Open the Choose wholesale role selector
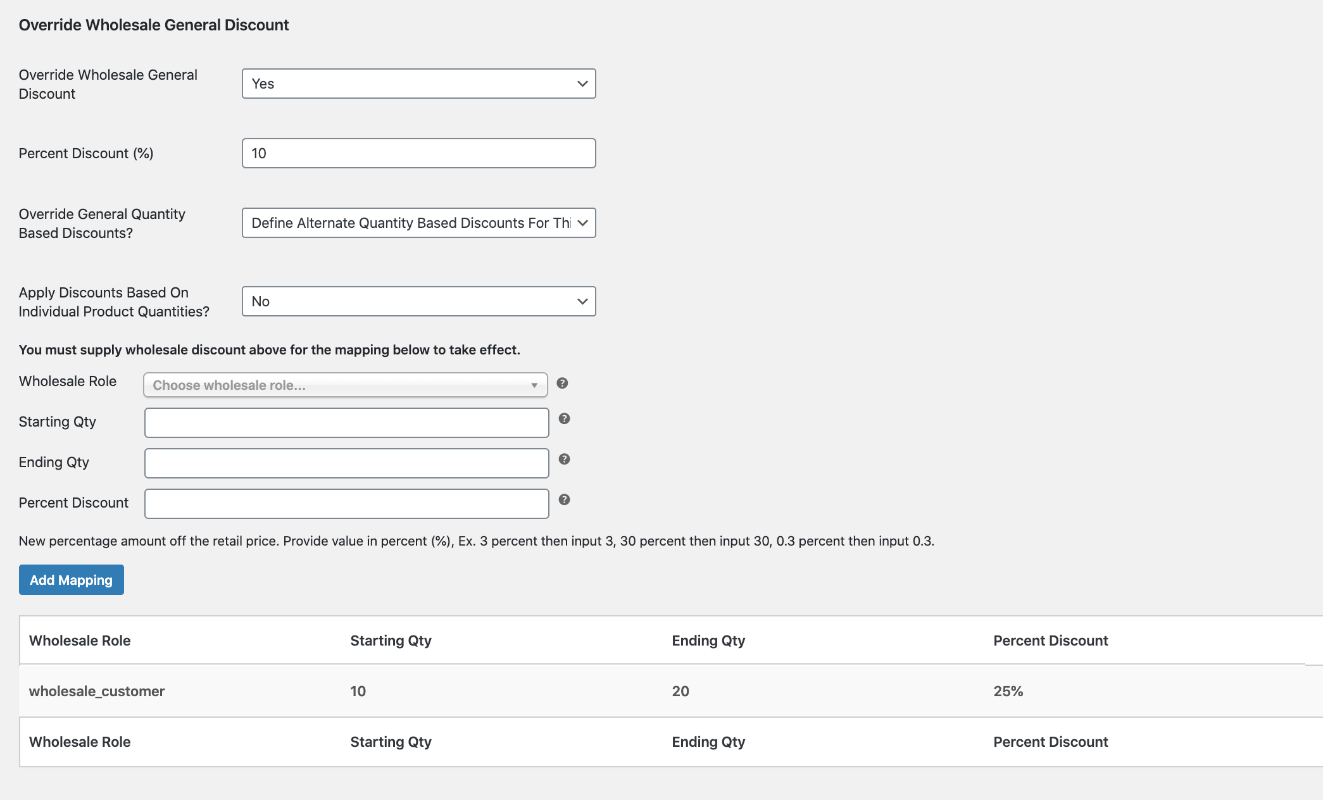 tap(345, 385)
